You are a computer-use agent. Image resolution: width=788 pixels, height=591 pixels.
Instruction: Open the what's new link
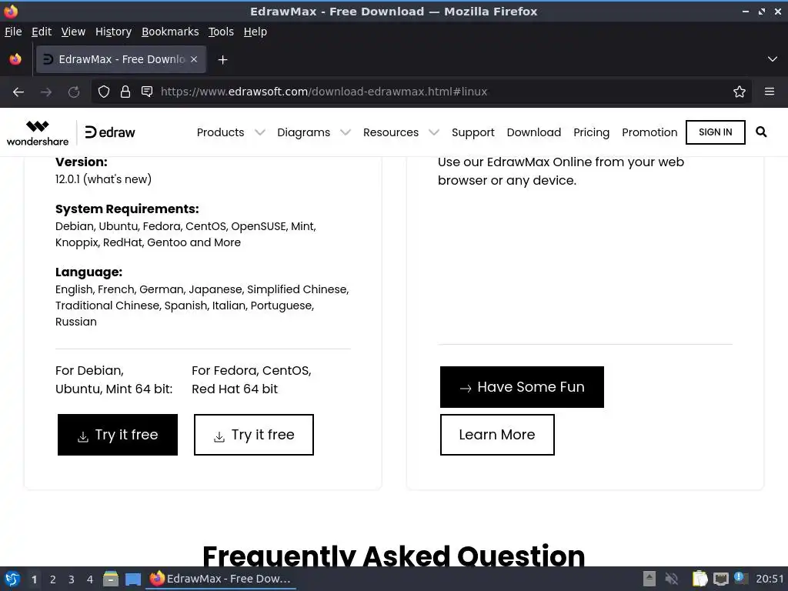(x=119, y=179)
